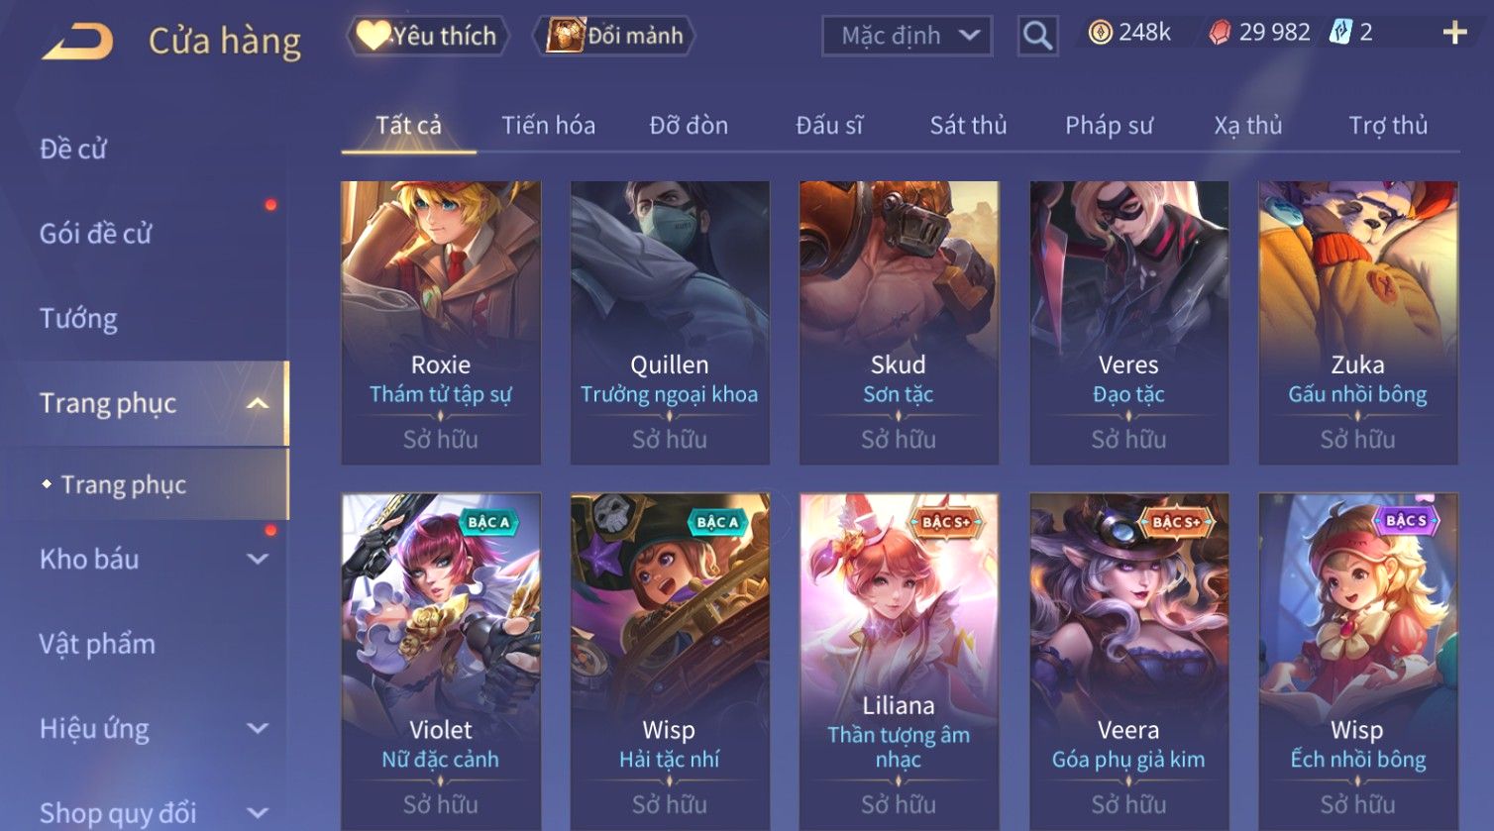Viewport: 1494px width, 831px height.
Task: Expand the Hiệu ứng sidebar section
Action: tap(257, 728)
